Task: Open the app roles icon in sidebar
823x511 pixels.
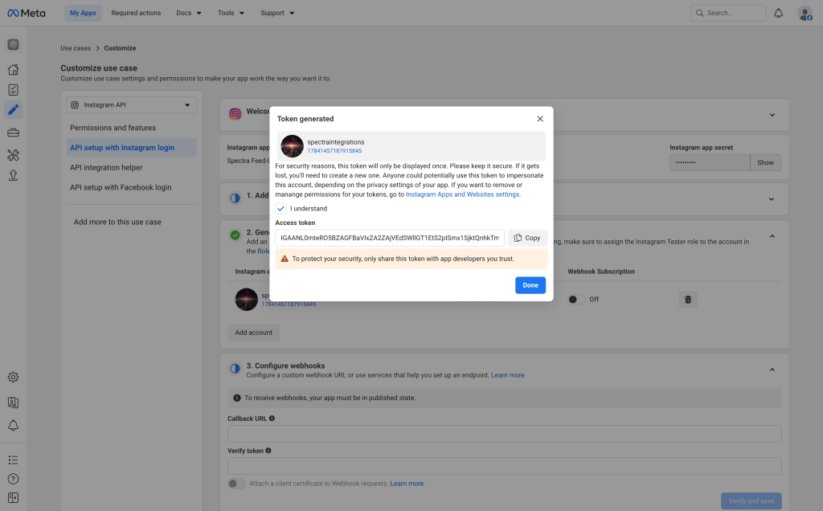Action: pos(13,403)
